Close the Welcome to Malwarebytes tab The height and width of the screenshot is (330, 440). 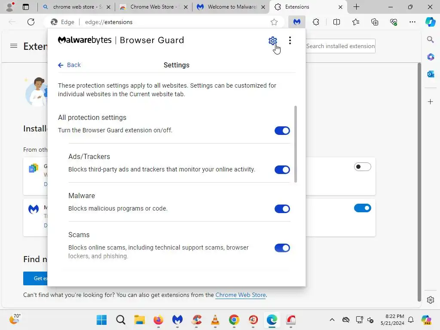263,7
